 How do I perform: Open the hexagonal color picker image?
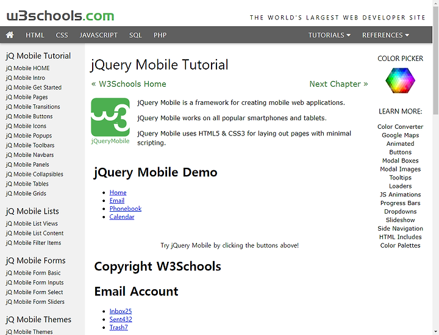400,81
